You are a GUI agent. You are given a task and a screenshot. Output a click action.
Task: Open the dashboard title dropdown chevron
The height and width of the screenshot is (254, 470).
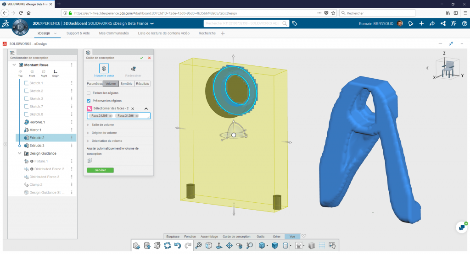[x=152, y=23]
